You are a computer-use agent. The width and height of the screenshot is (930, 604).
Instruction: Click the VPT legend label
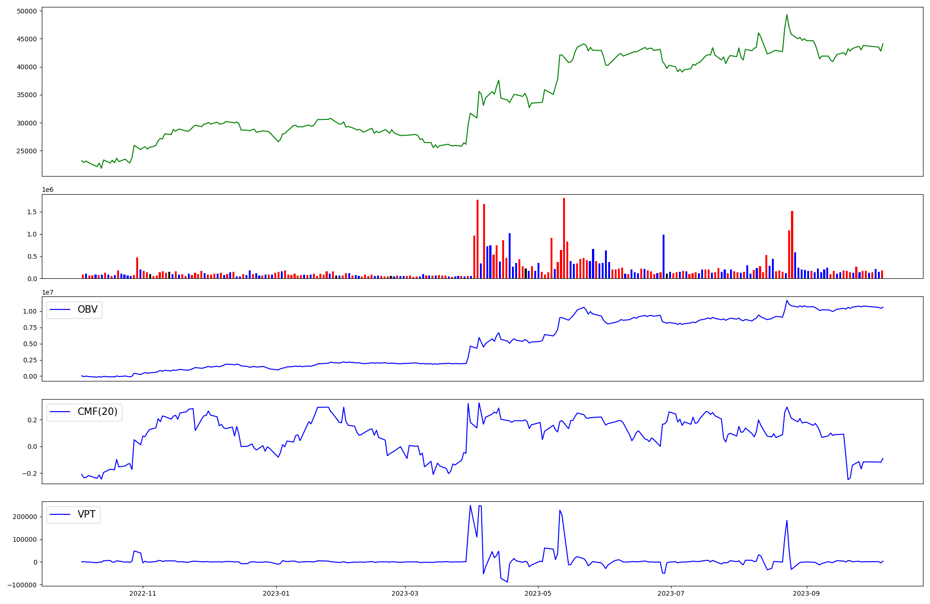point(86,514)
